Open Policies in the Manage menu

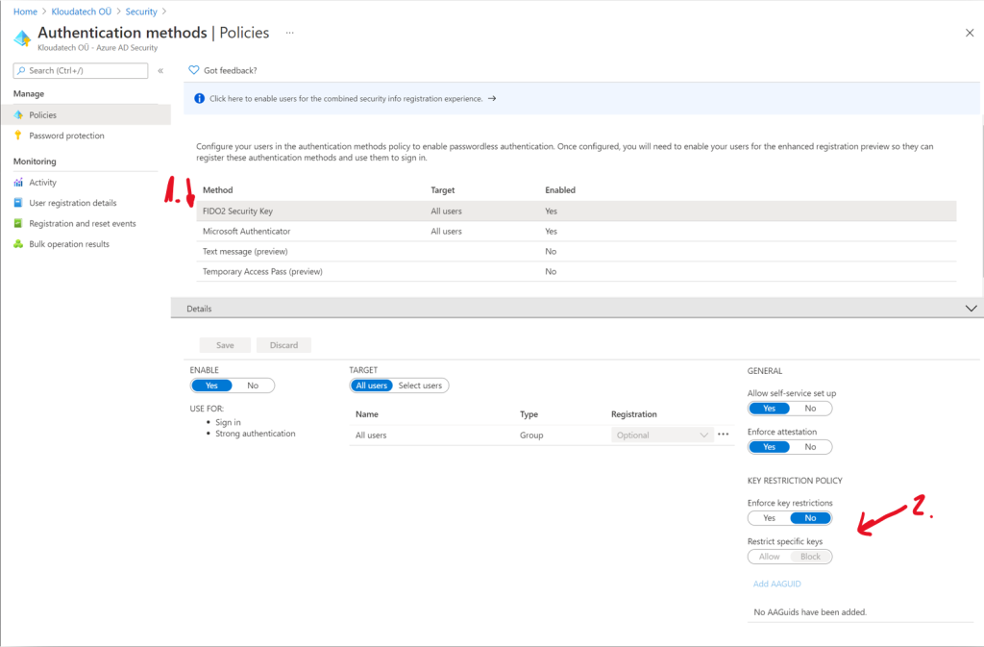pos(86,114)
